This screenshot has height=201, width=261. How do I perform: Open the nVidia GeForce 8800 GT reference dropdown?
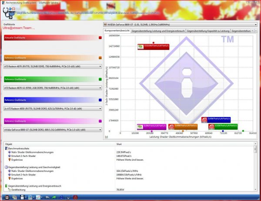(53, 130)
